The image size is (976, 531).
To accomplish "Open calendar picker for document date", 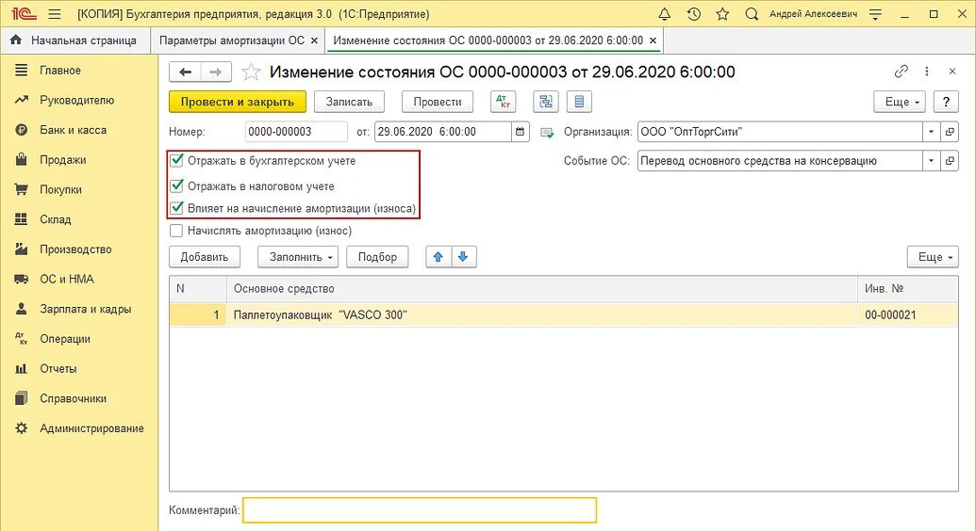I will tap(521, 132).
